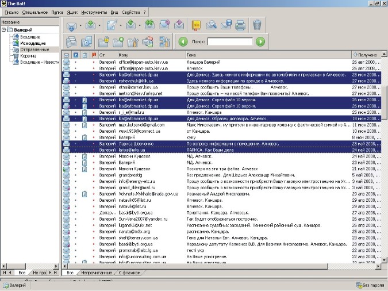The width and height of the screenshot is (388, 291).
Task: Click the green search-forward arrow button
Action: click(260, 41)
